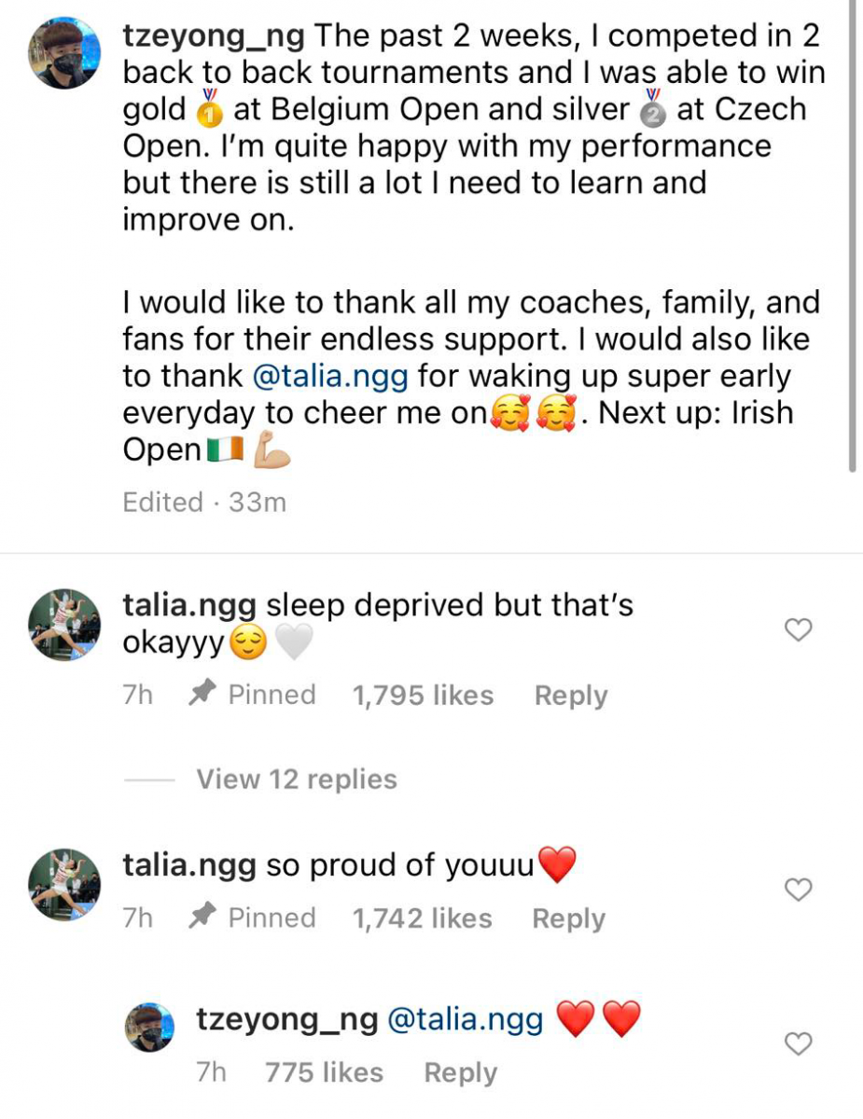This screenshot has width=863, height=1119.
Task: Open talia.ngg username on sleep deprived comment
Action: [x=189, y=605]
